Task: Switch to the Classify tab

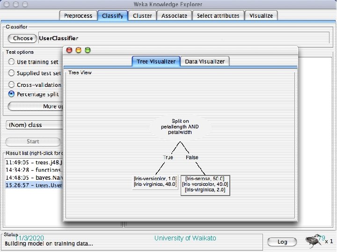Action: (x=113, y=16)
